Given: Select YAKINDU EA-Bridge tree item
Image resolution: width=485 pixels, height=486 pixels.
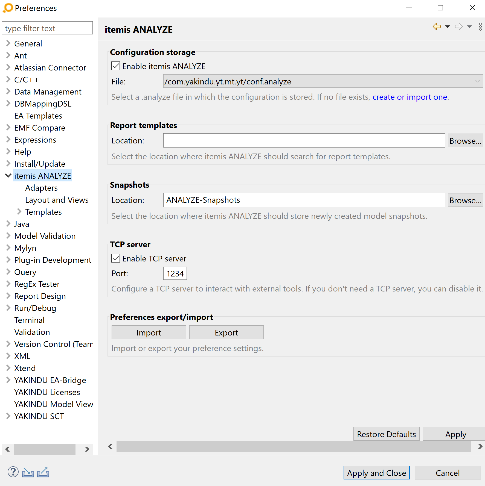Looking at the screenshot, I should [x=50, y=380].
